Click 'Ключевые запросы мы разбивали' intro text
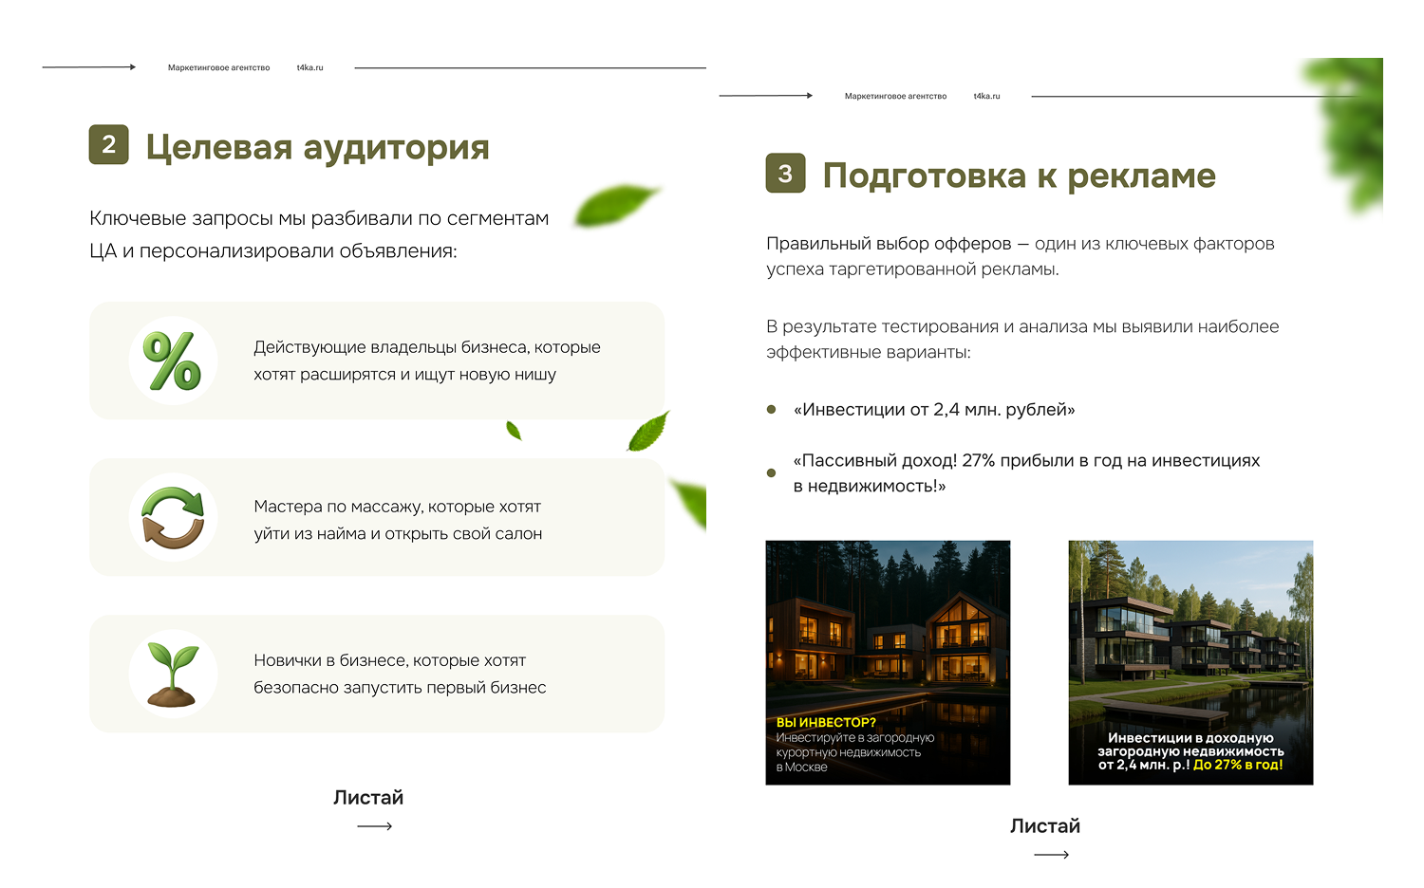The image size is (1424, 888). (319, 234)
